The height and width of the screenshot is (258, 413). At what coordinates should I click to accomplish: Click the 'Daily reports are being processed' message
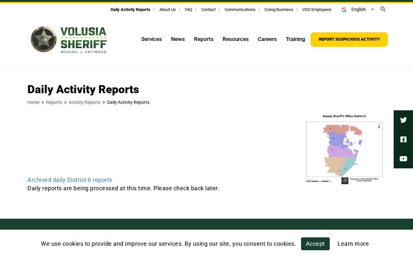[123, 188]
